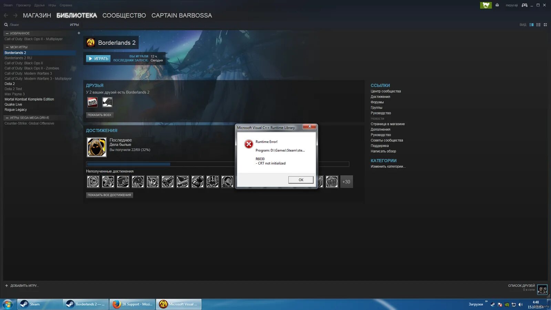551x310 pixels.
Task: Click ПОКАЗАТЬ ВСЕХ friends button
Action: [100, 115]
